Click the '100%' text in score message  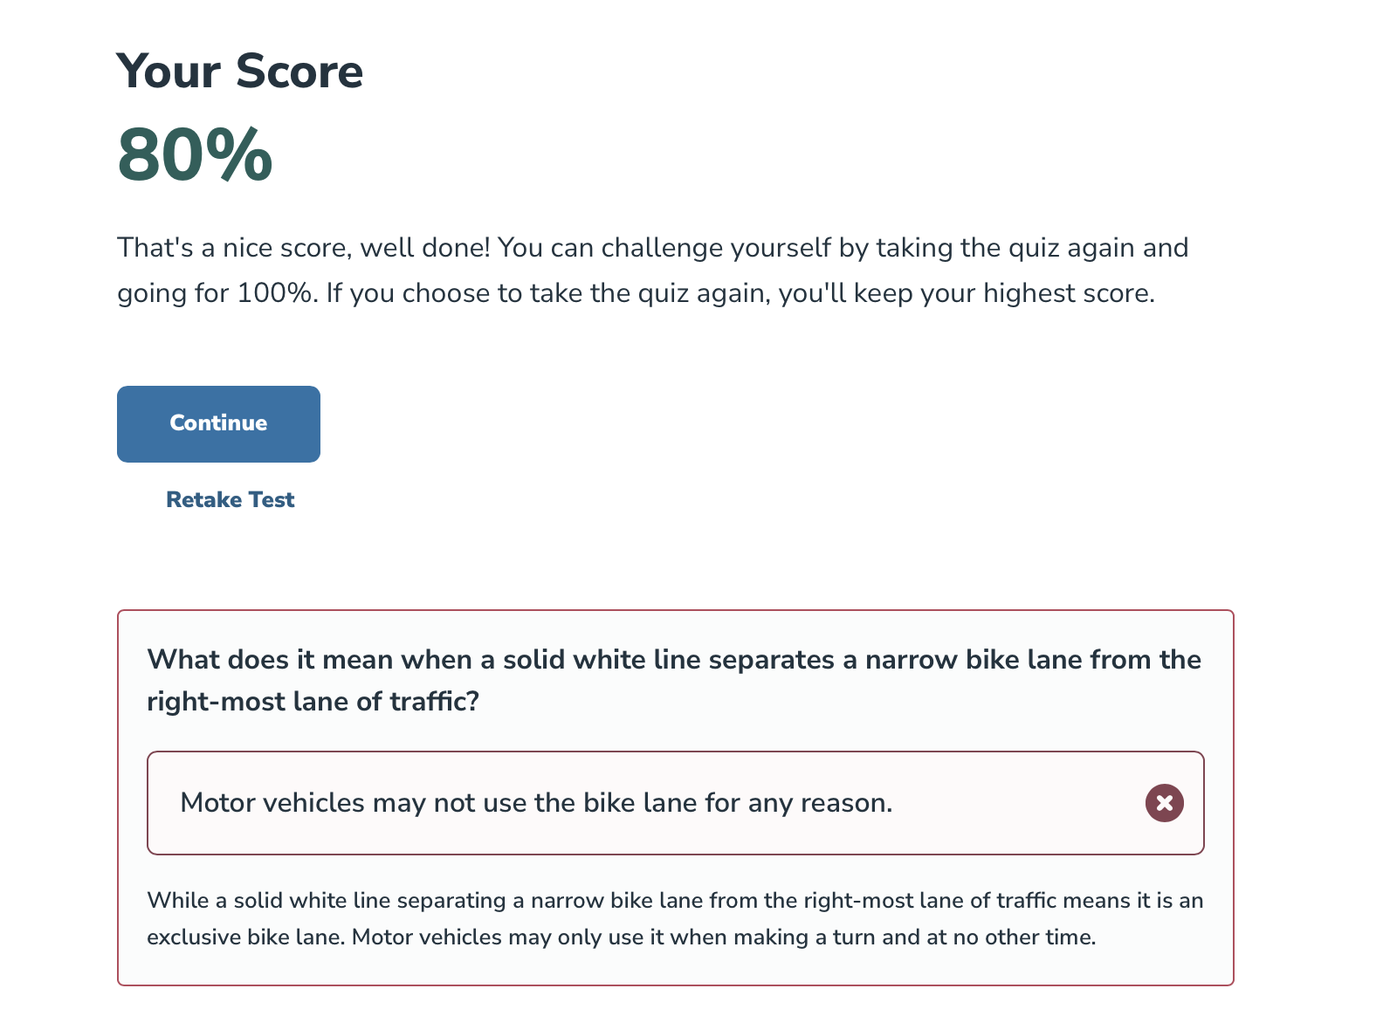pos(273,293)
